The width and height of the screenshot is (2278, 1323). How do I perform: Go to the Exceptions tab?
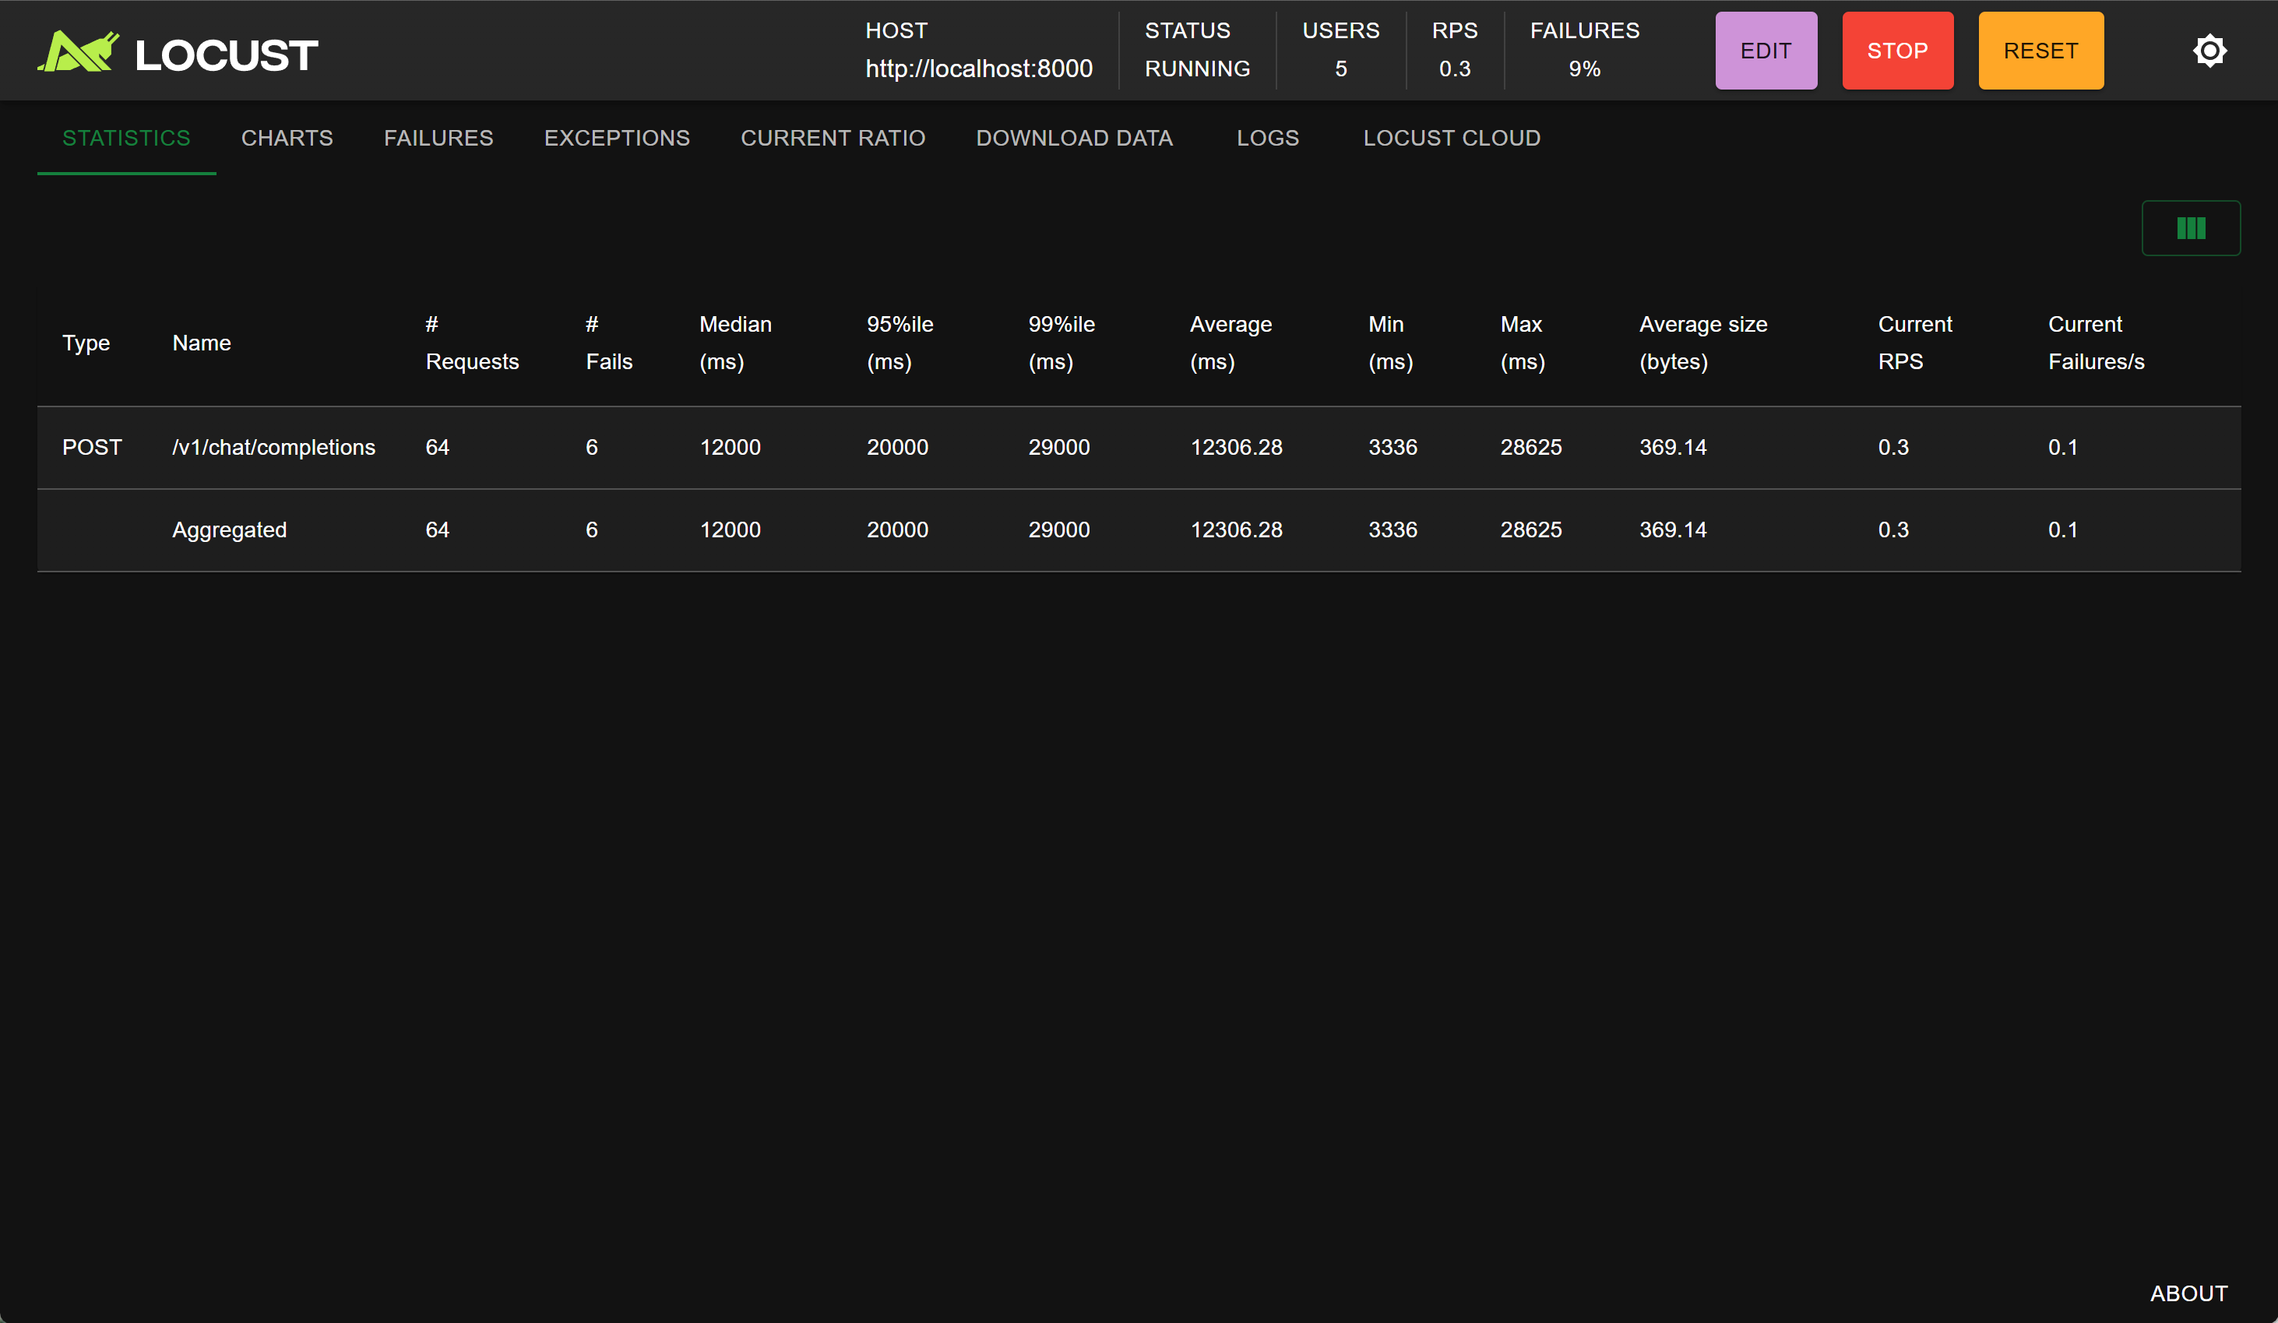pyautogui.click(x=617, y=139)
